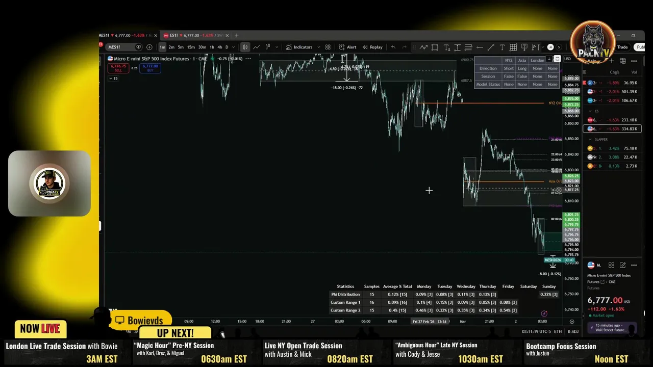The image size is (653, 367).
Task: Switch to the 2m timeframe
Action: (x=171, y=47)
